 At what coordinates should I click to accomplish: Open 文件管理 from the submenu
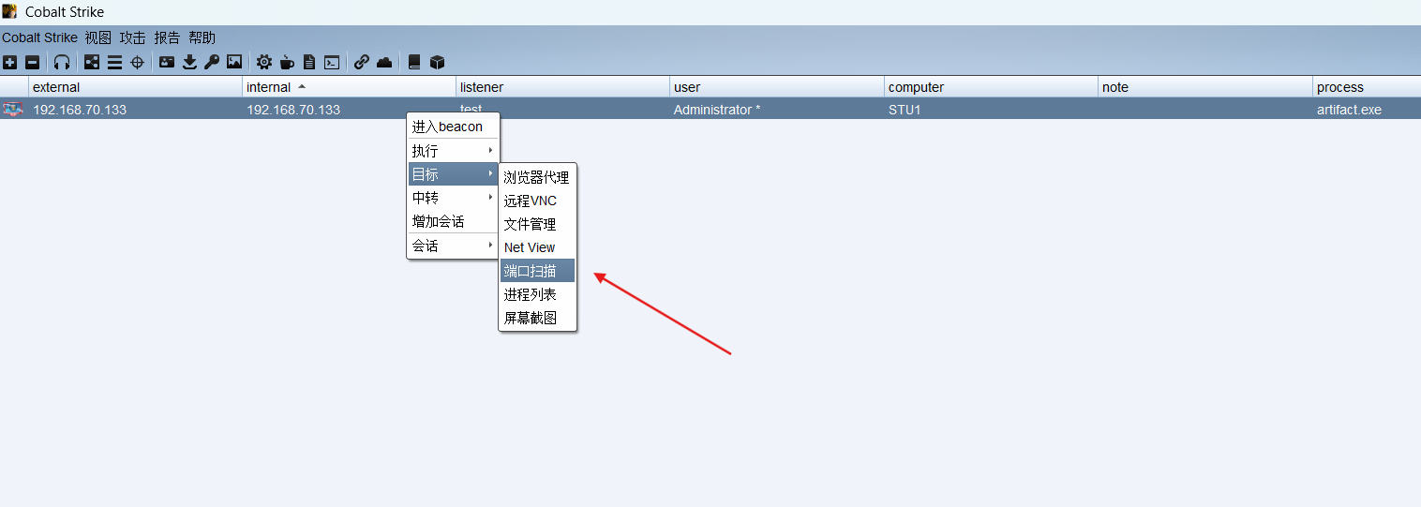pyautogui.click(x=537, y=224)
